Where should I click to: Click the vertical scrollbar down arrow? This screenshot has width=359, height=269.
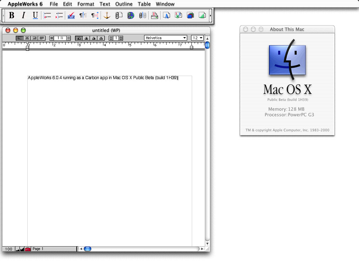point(207,244)
